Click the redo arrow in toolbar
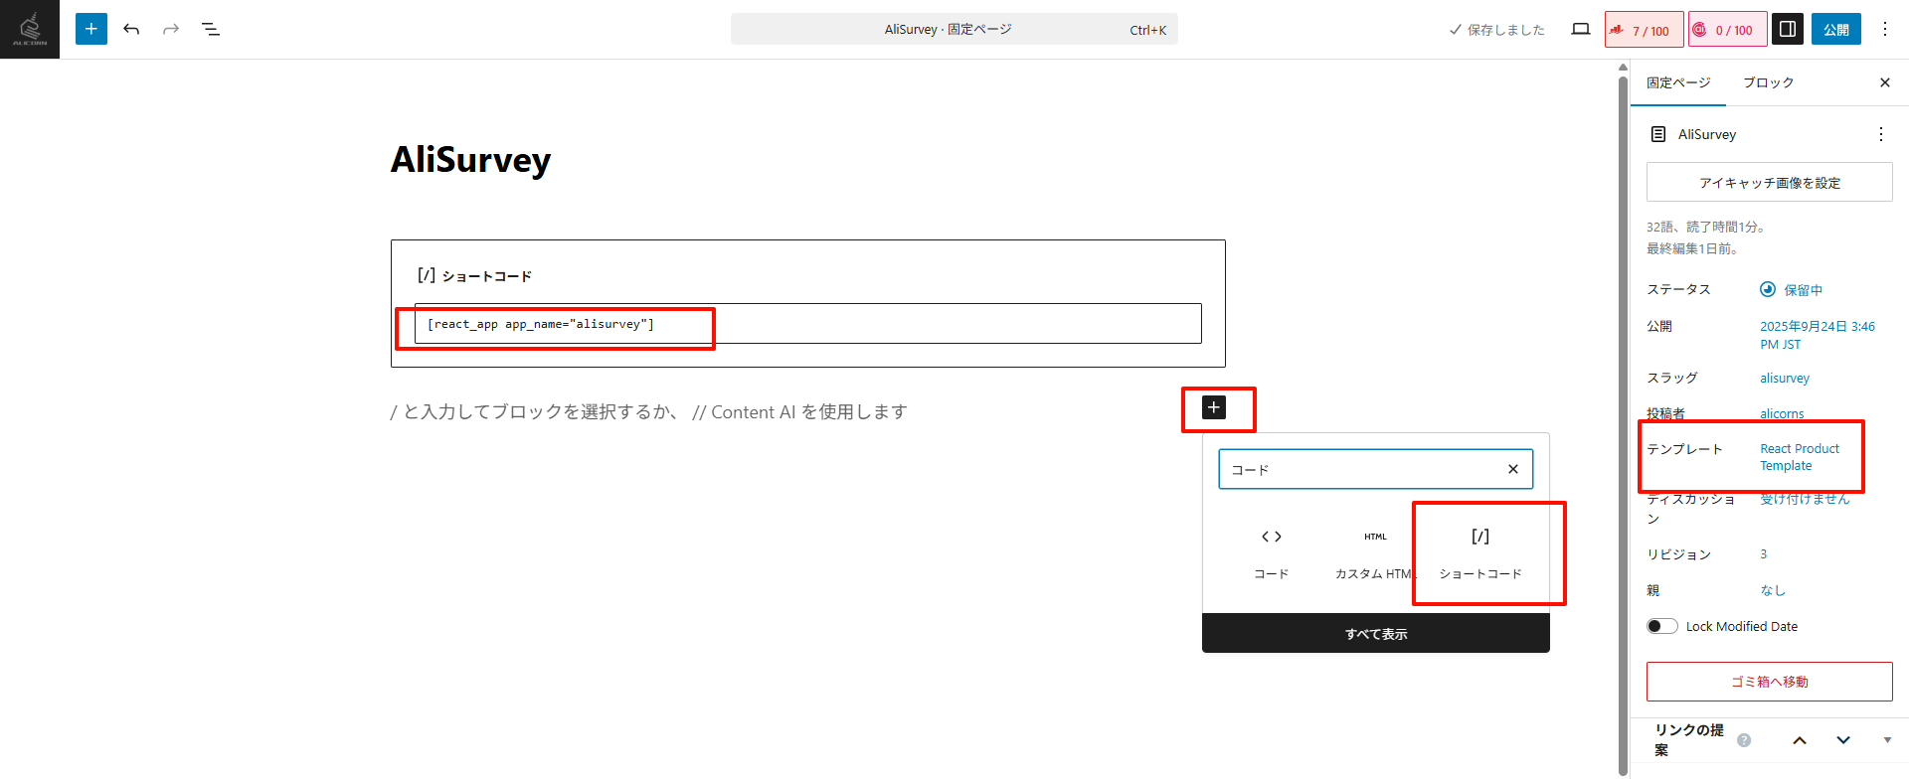Viewport: 1909px width, 779px height. (171, 29)
